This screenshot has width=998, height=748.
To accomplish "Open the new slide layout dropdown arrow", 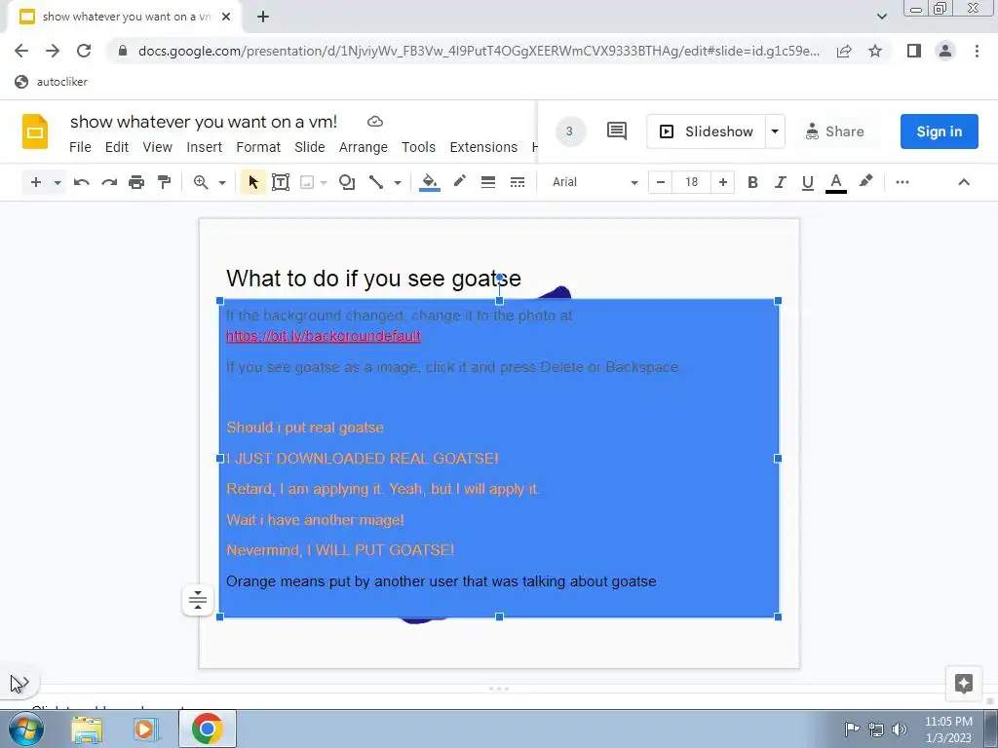I will pos(58,183).
